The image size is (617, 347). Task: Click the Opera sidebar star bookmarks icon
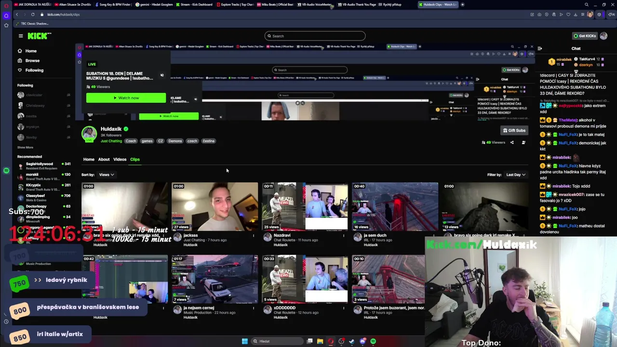click(x=6, y=25)
